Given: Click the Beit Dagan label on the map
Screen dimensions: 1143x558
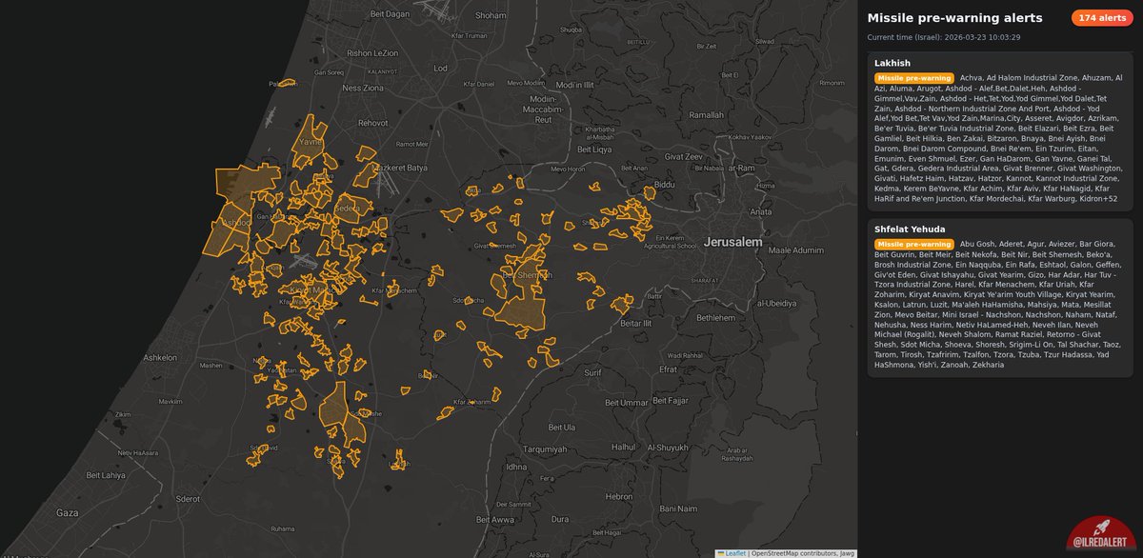Looking at the screenshot, I should coord(391,14).
